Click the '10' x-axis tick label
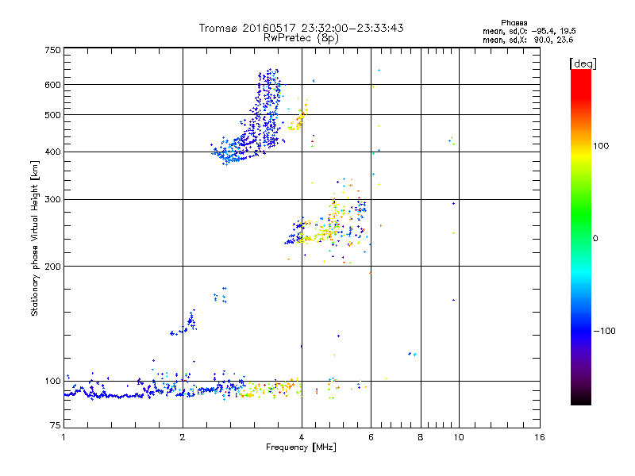The width and height of the screenshot is (635, 476). point(459,437)
